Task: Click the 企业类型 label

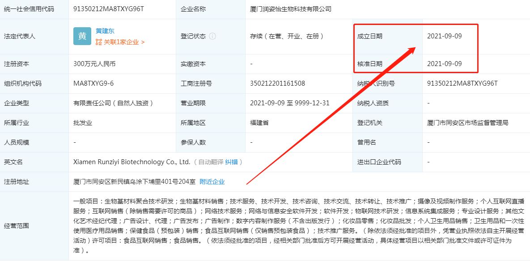Action: pyautogui.click(x=16, y=103)
